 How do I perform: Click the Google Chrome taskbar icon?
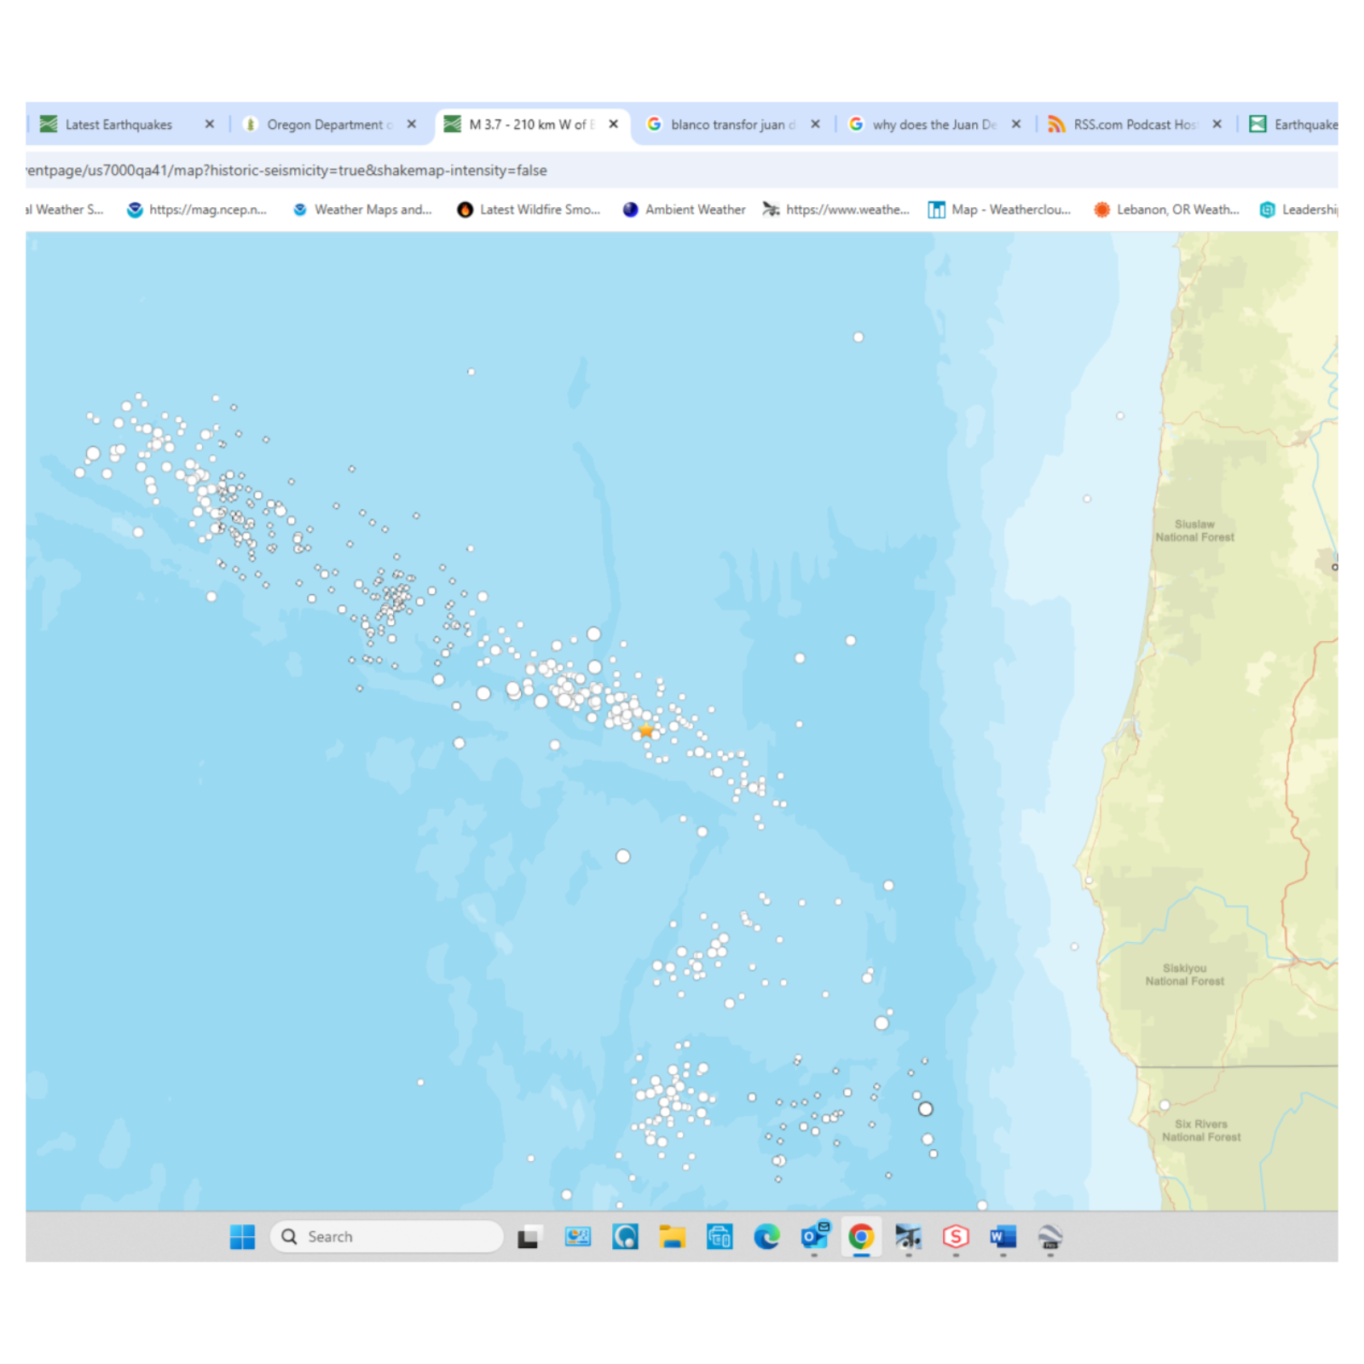(x=861, y=1236)
